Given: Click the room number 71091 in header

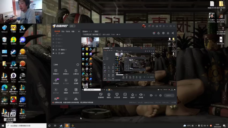Looking at the screenshot, I should pos(113,34).
